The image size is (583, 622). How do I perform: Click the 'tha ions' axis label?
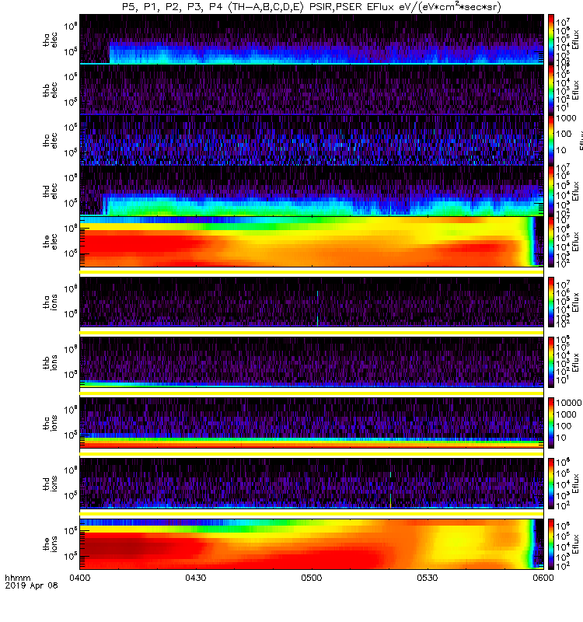pos(50,302)
